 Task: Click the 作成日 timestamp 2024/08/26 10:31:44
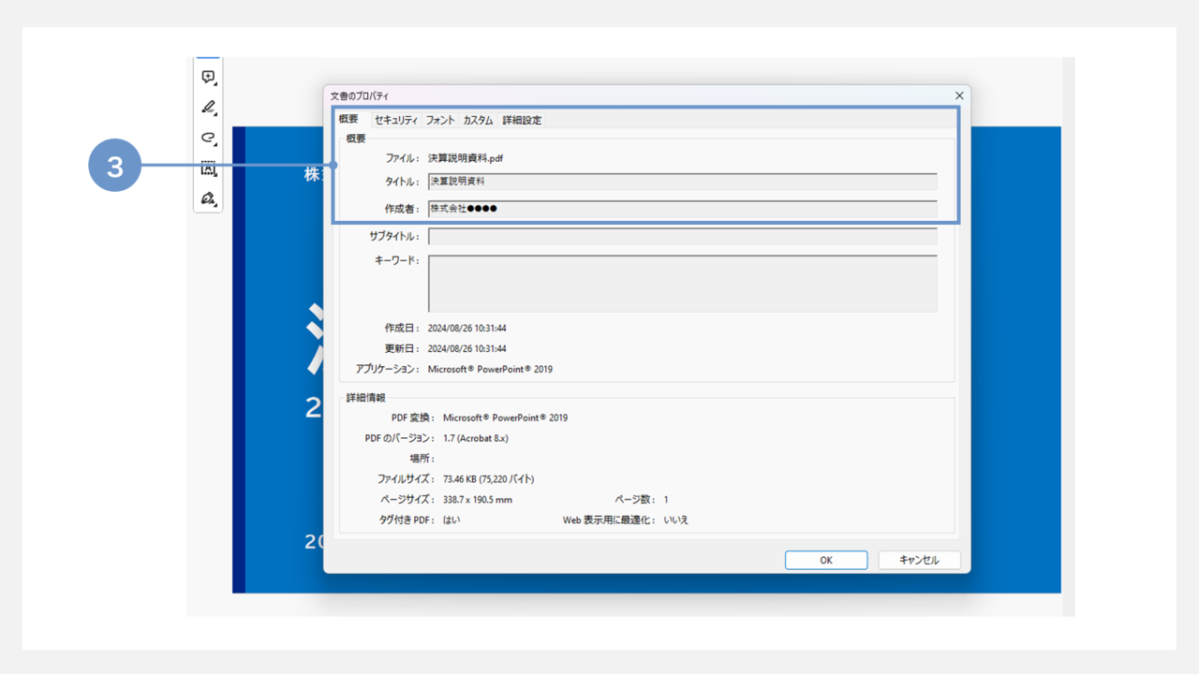467,329
